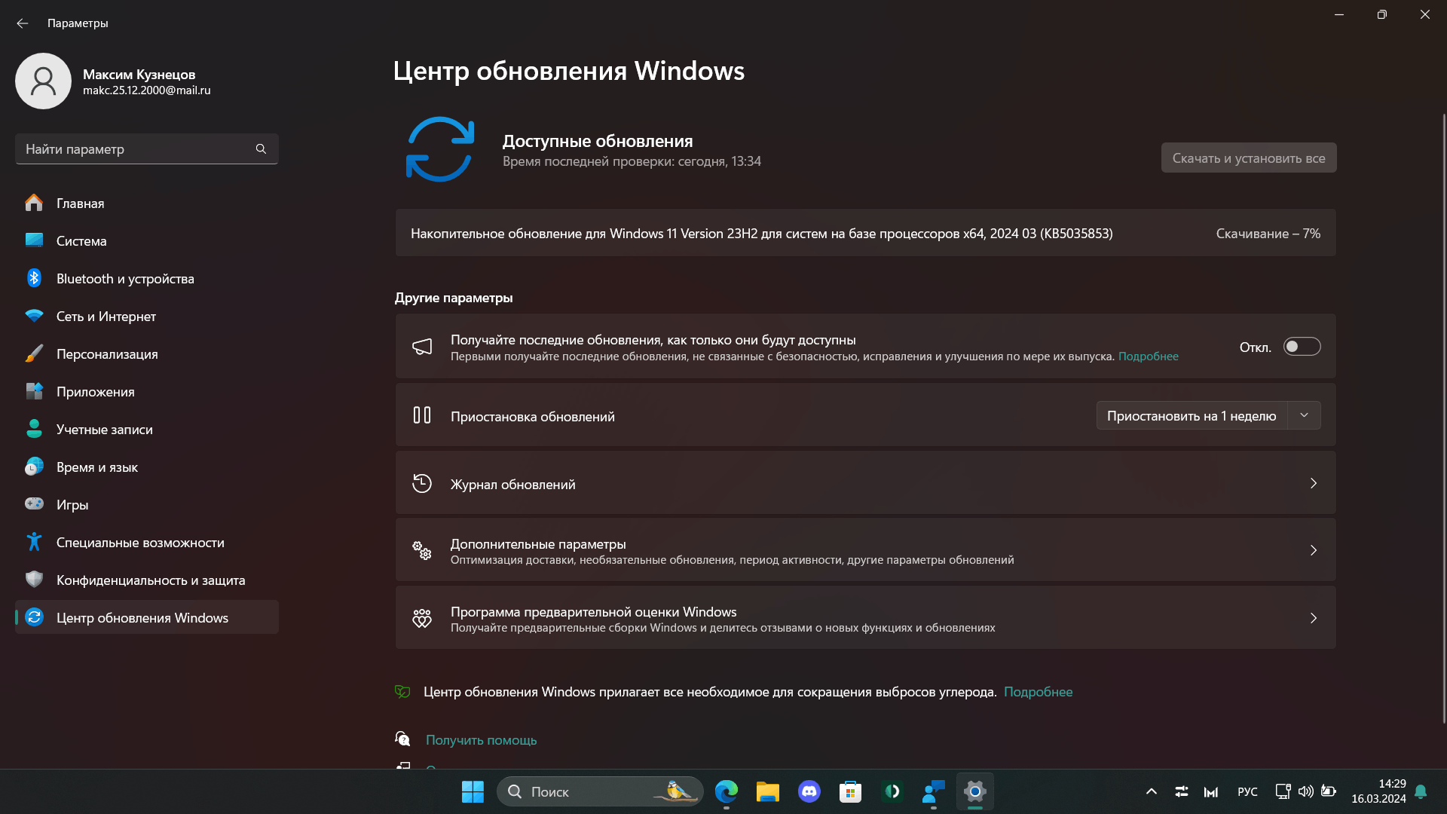Click the green leaf carbon emissions icon
This screenshot has height=814, width=1447.
tap(402, 692)
